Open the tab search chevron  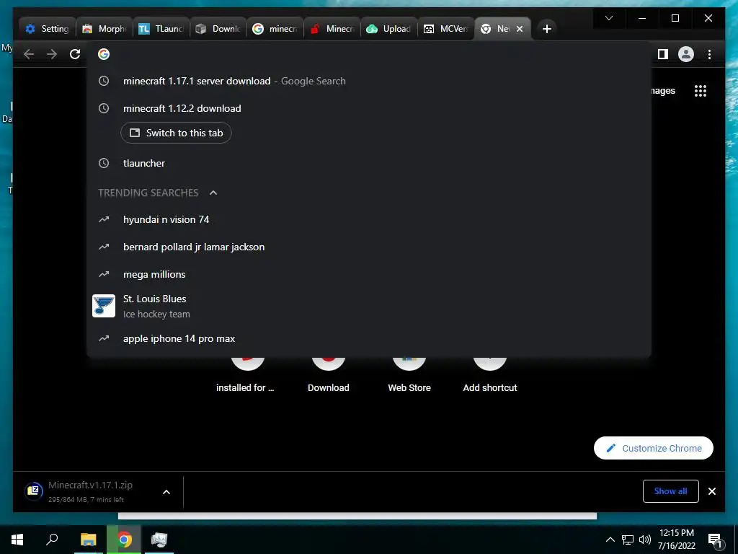point(608,18)
